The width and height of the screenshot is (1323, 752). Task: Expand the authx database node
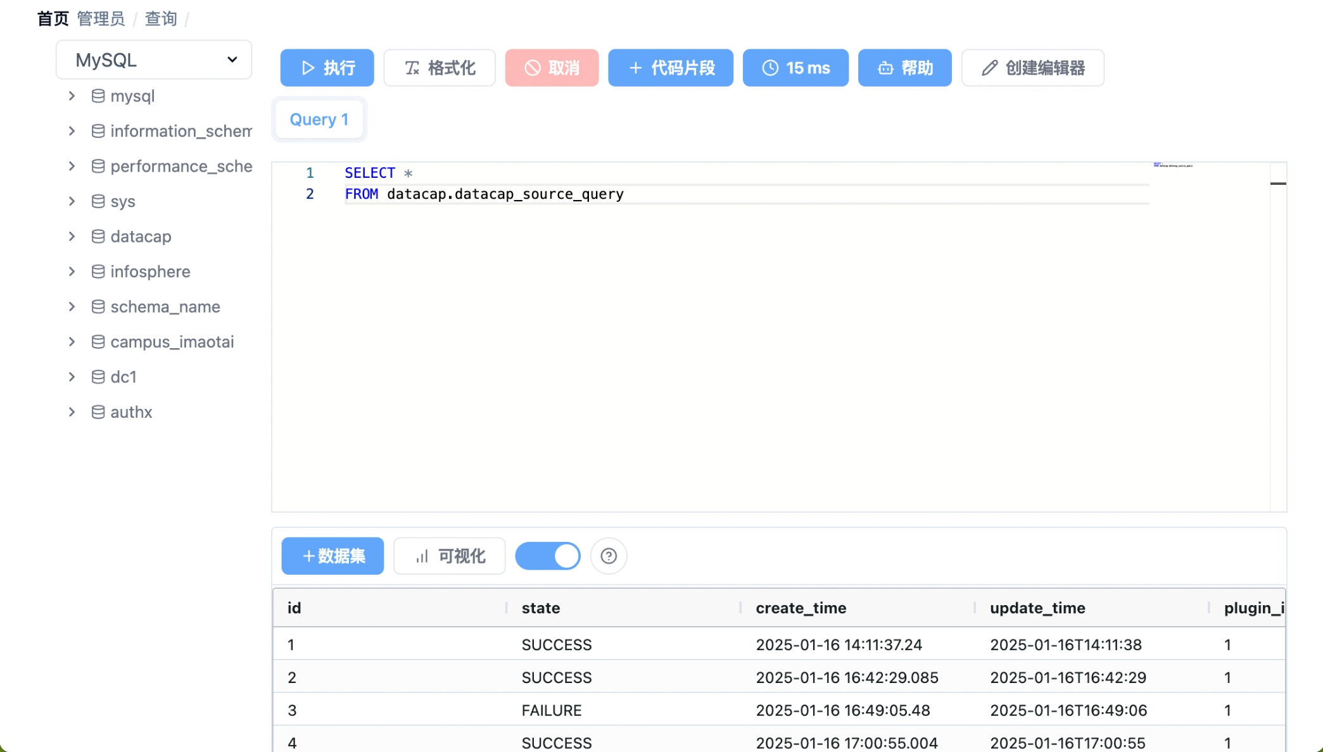tap(72, 412)
